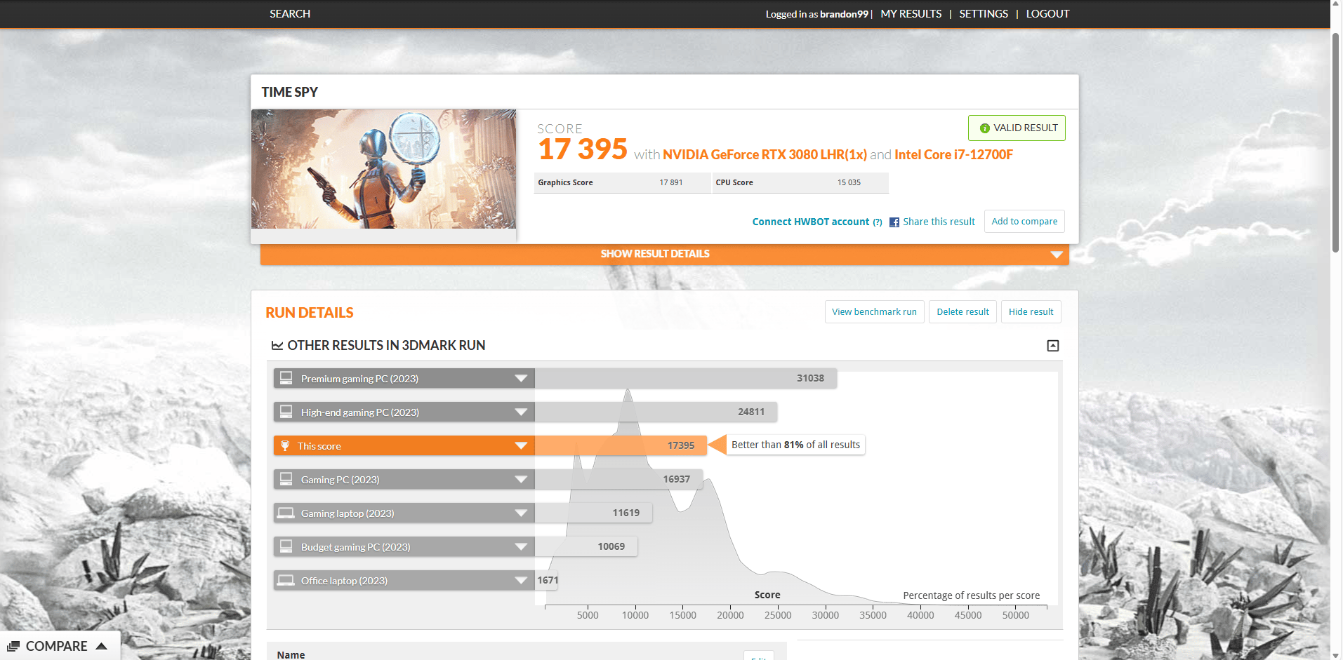
Task: Click the NVIDIA GeForce RTX 3080 LHR link
Action: click(765, 154)
